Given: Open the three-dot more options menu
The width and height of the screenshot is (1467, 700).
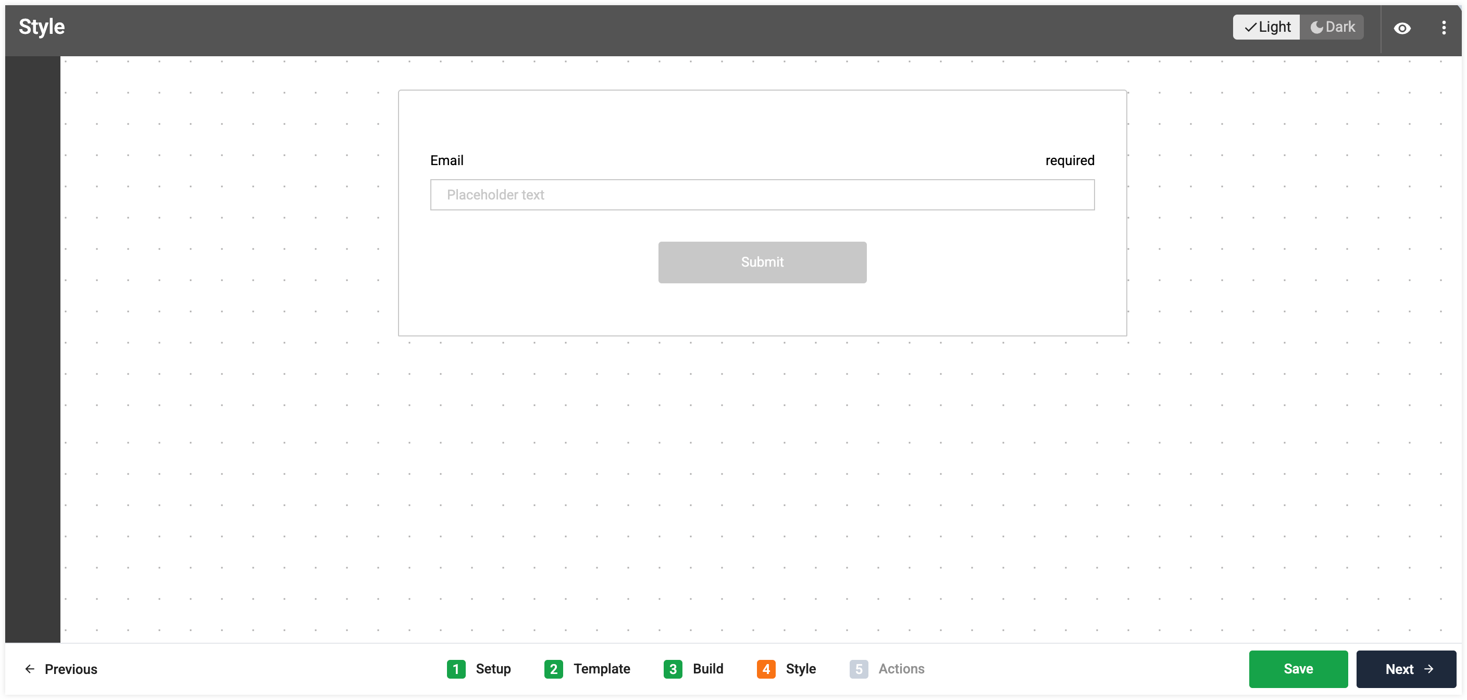Looking at the screenshot, I should [x=1444, y=28].
